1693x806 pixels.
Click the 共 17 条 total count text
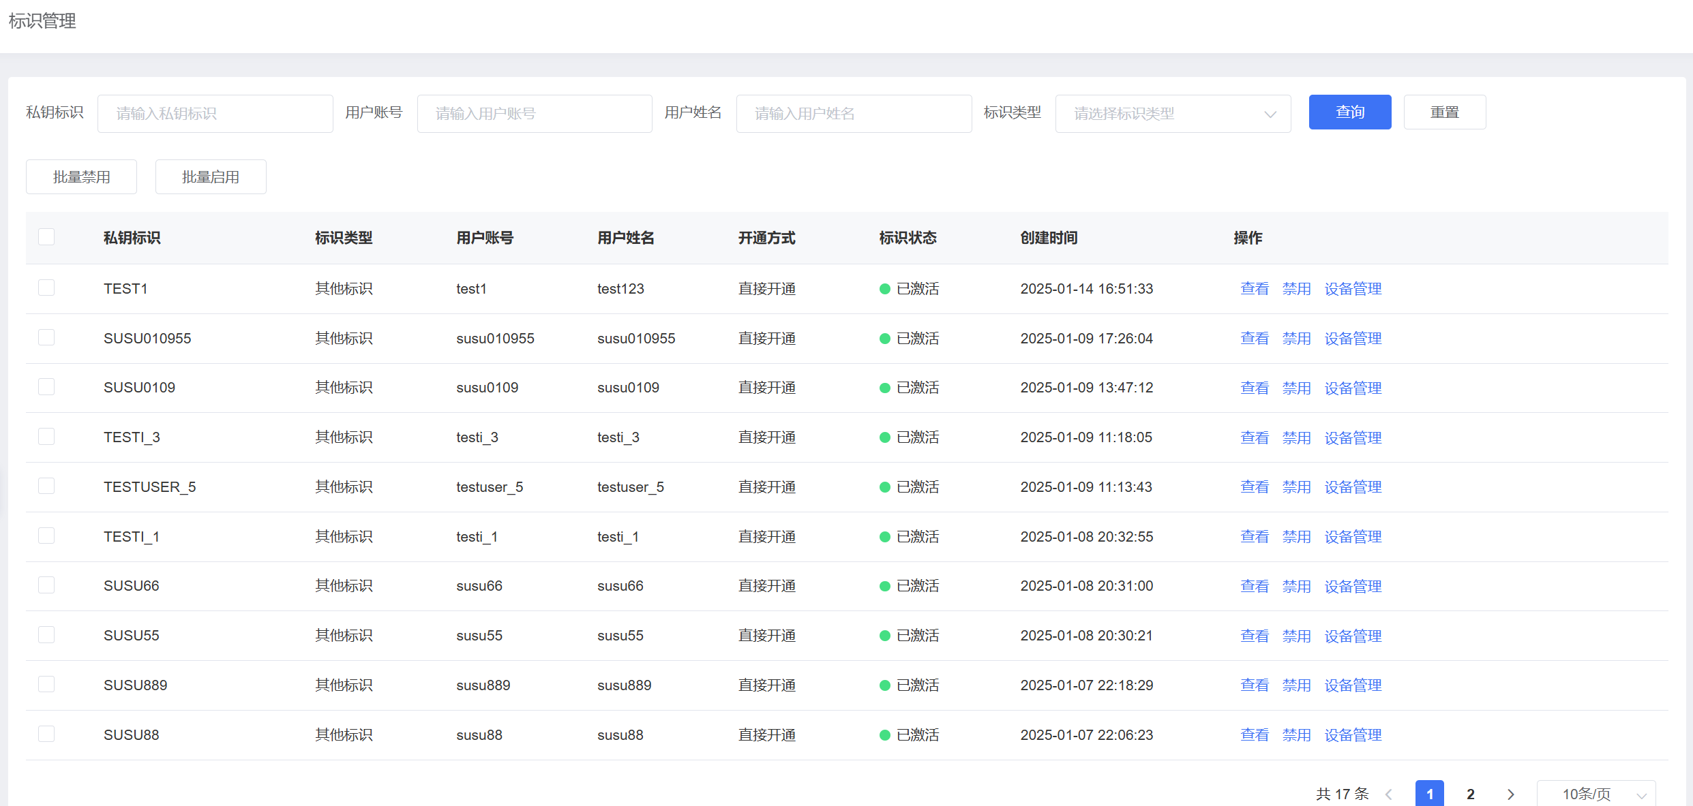(1343, 794)
